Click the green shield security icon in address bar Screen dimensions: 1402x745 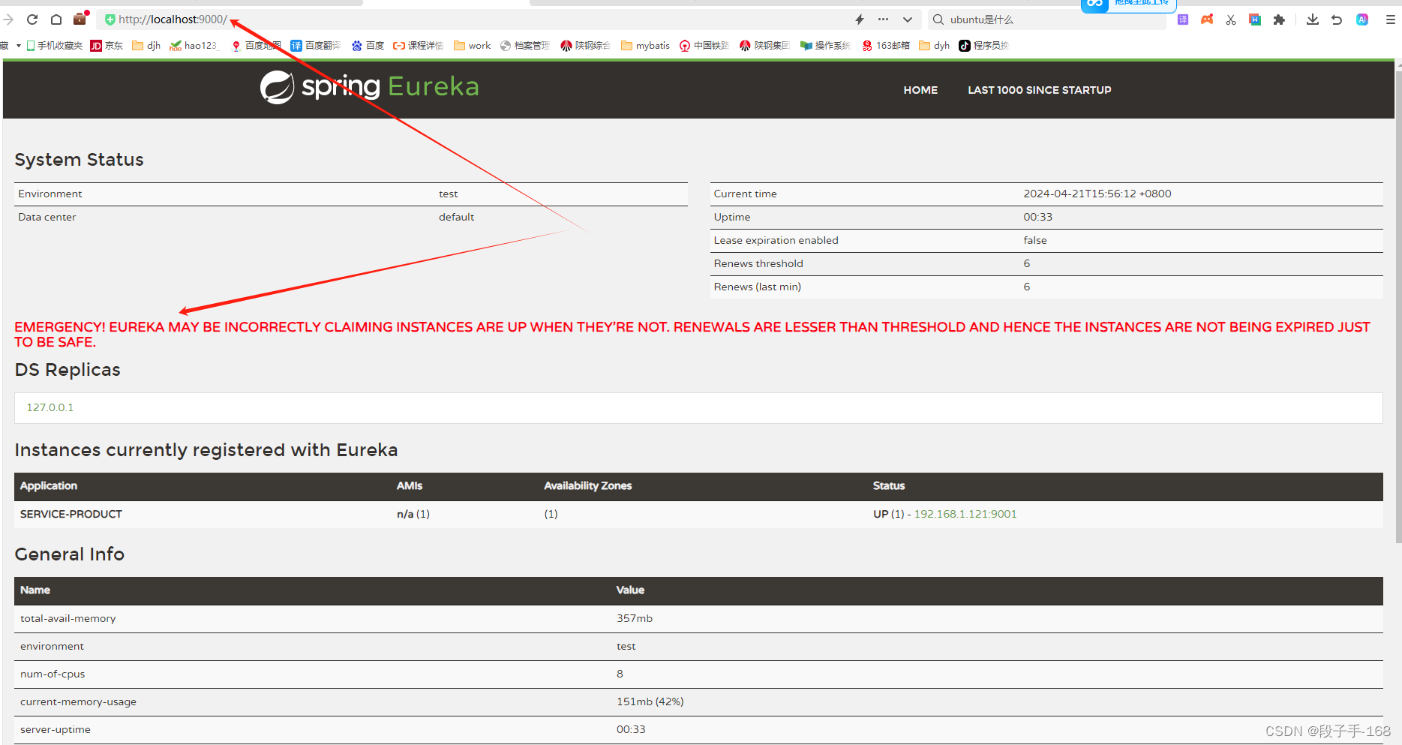coord(110,20)
